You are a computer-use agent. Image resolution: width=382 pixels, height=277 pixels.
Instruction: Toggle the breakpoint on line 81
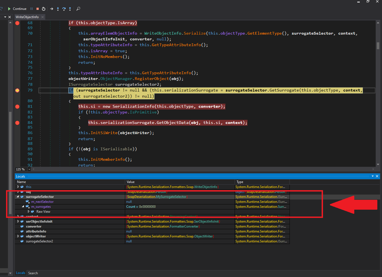(17, 107)
